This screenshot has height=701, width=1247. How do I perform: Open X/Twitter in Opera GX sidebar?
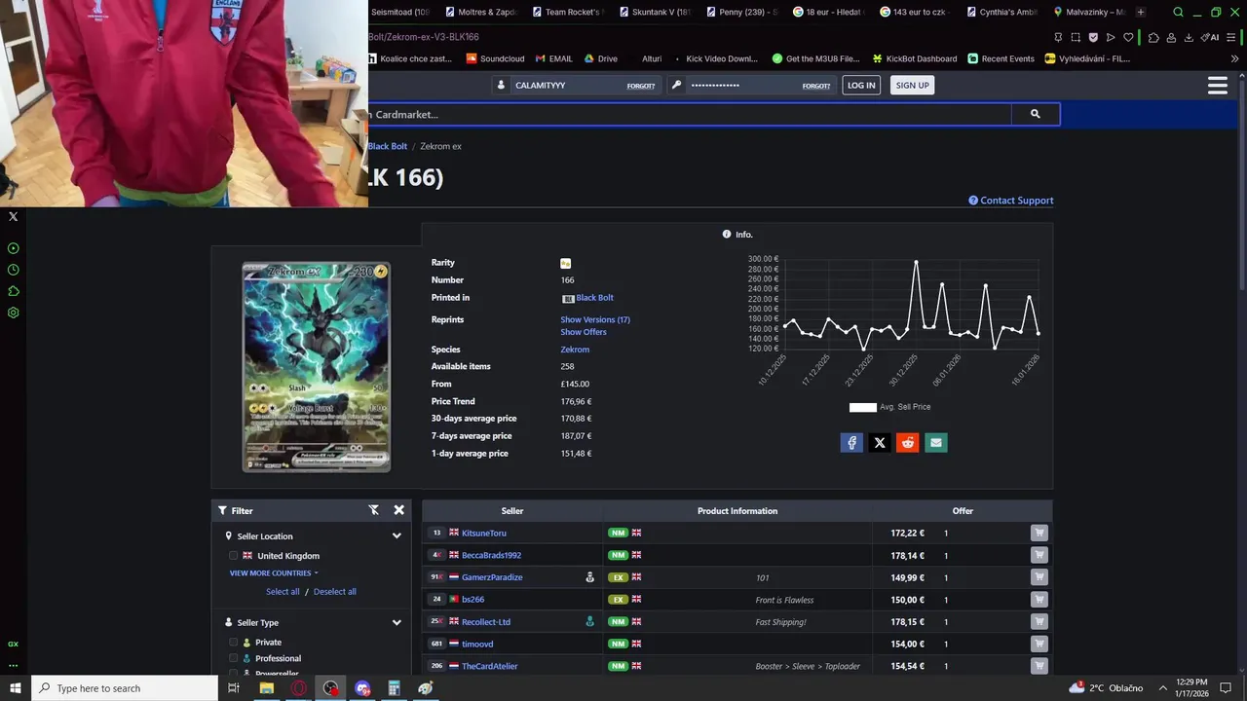click(x=13, y=216)
